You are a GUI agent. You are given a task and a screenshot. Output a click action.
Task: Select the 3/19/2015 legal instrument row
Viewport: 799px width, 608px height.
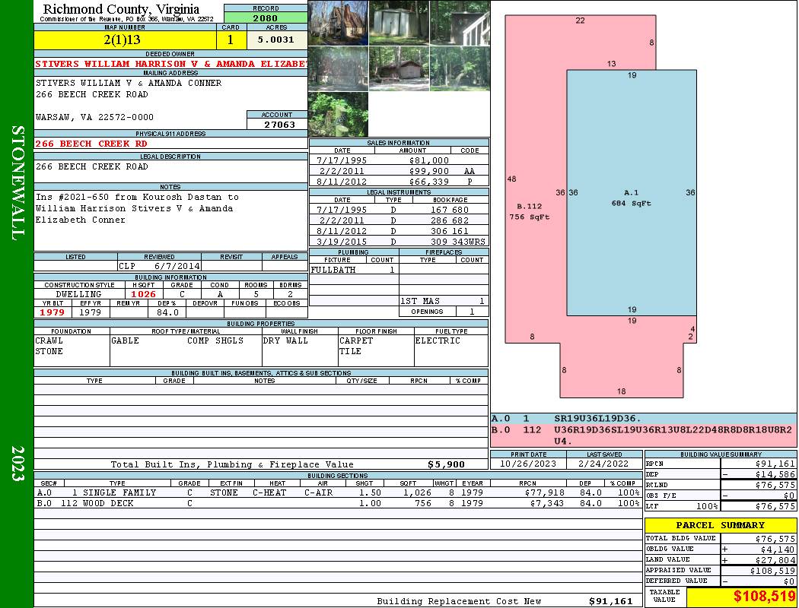(x=399, y=241)
